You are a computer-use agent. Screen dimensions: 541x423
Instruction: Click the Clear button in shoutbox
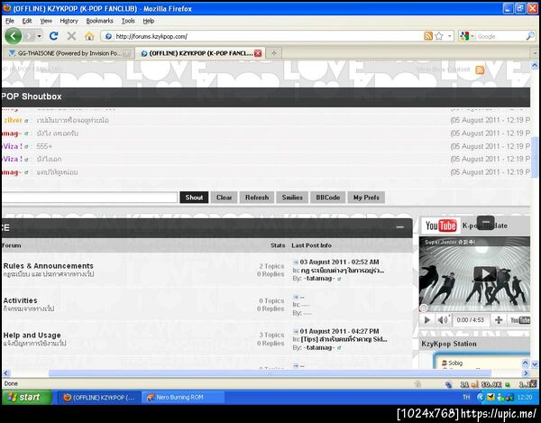click(x=224, y=198)
